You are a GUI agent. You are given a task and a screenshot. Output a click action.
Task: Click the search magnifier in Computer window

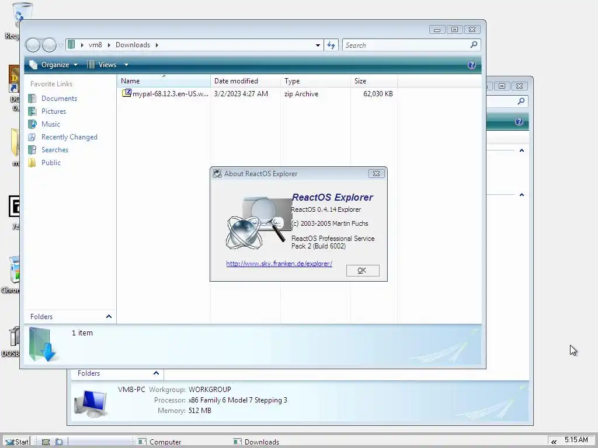(521, 101)
